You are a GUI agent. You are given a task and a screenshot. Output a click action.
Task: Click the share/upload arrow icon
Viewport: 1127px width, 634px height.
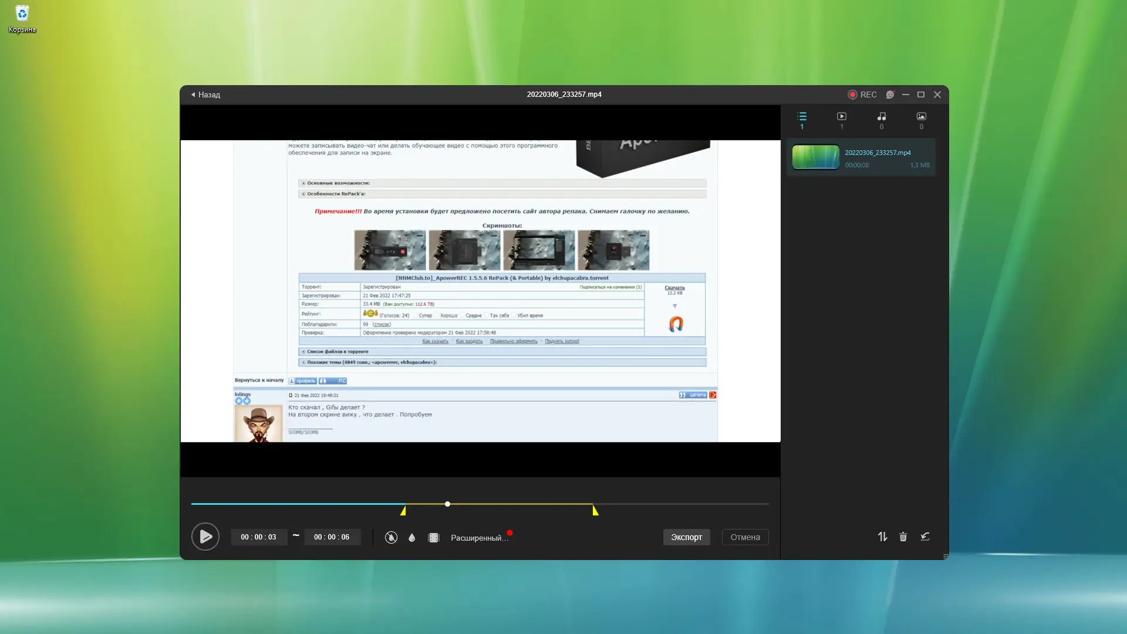click(925, 537)
